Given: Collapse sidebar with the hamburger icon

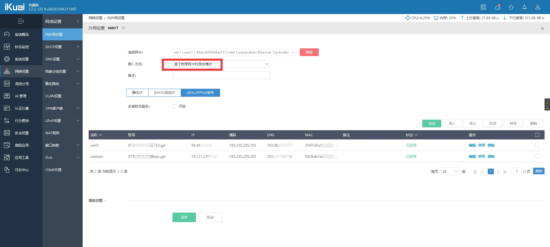Looking at the screenshot, I should [21, 21].
